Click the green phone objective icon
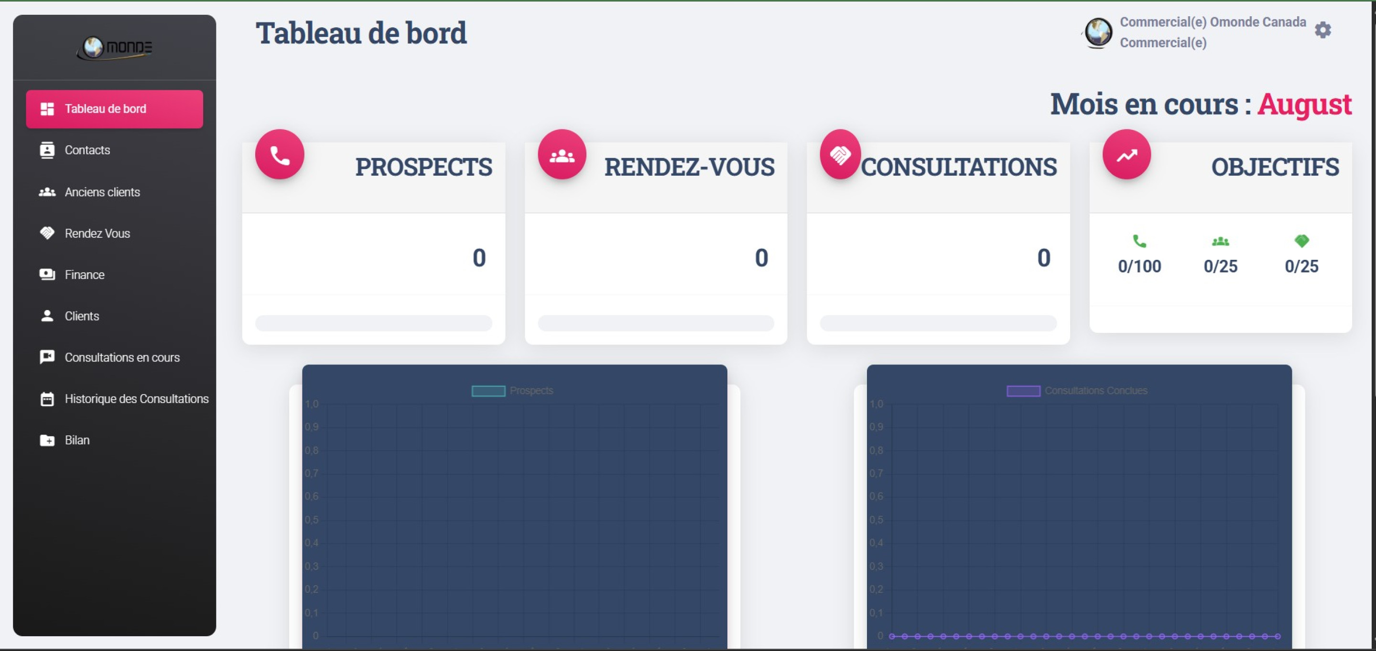The height and width of the screenshot is (651, 1376). click(x=1139, y=242)
